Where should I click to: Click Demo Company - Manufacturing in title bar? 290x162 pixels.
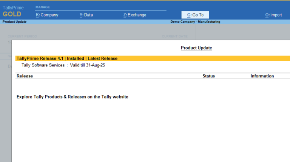click(x=195, y=22)
